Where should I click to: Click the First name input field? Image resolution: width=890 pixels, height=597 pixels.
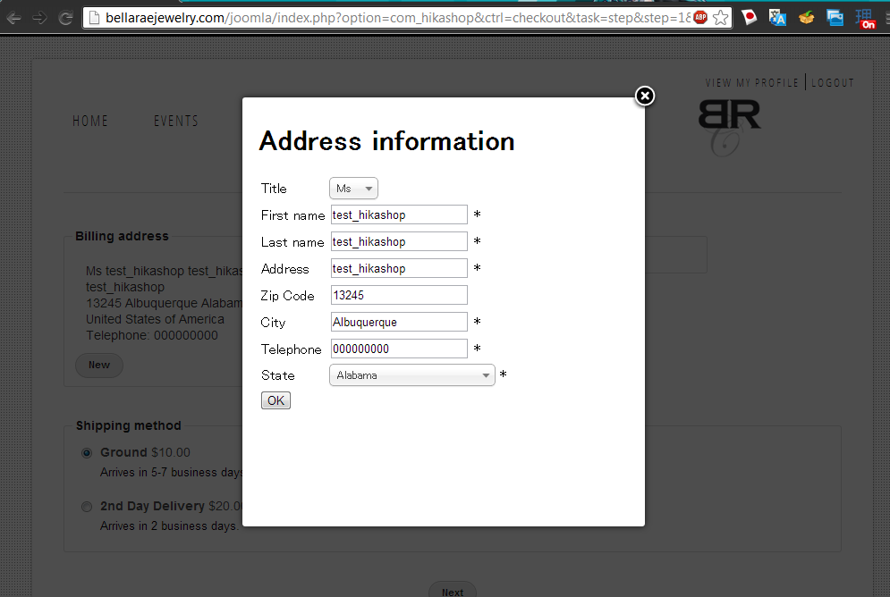tap(399, 214)
